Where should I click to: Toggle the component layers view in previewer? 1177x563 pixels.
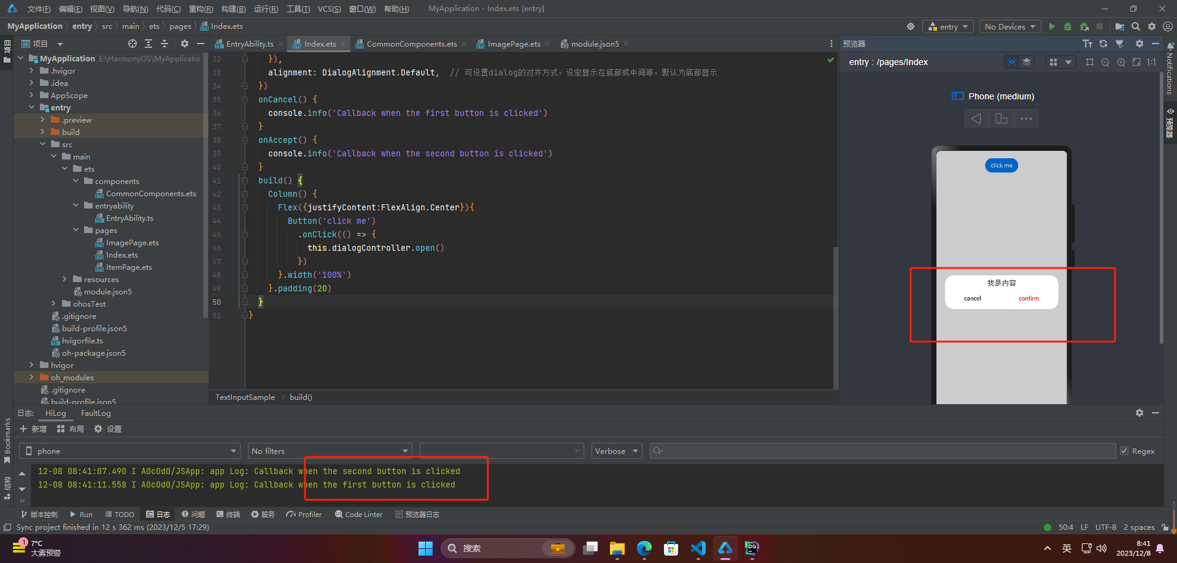pyautogui.click(x=1027, y=62)
